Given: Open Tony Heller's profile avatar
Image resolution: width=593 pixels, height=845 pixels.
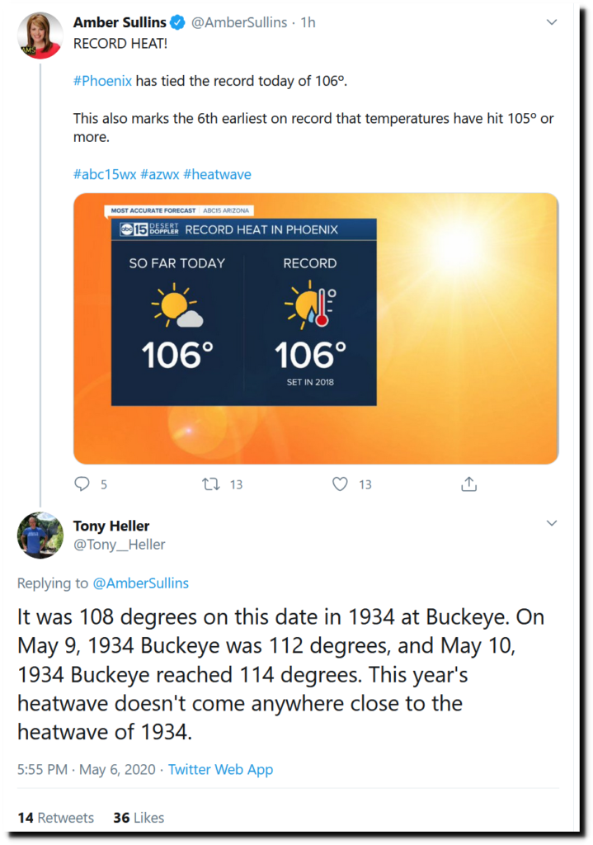Looking at the screenshot, I should pos(40,536).
